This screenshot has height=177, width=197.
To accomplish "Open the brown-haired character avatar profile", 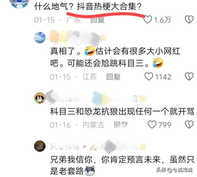I will (40, 146).
